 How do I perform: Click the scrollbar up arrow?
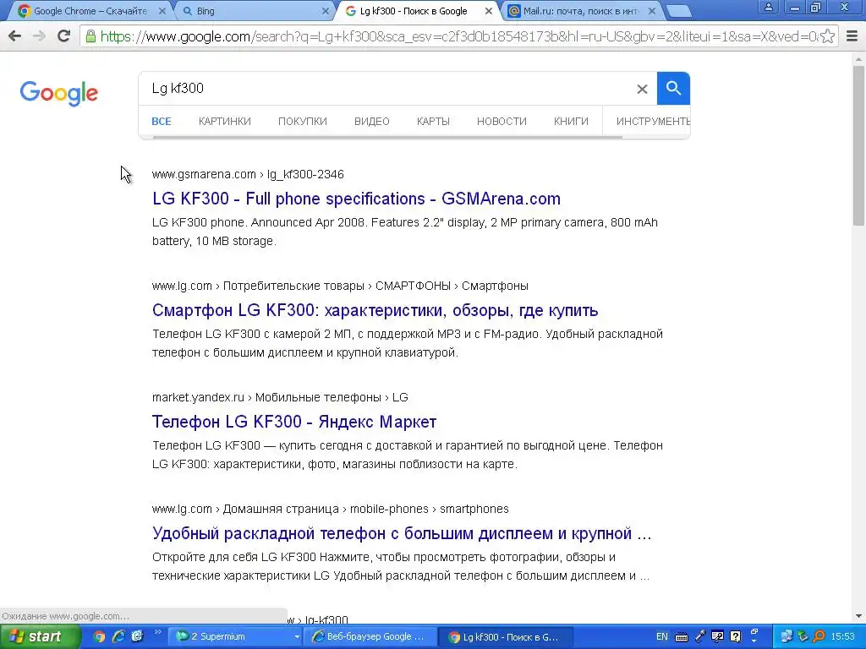pyautogui.click(x=858, y=58)
